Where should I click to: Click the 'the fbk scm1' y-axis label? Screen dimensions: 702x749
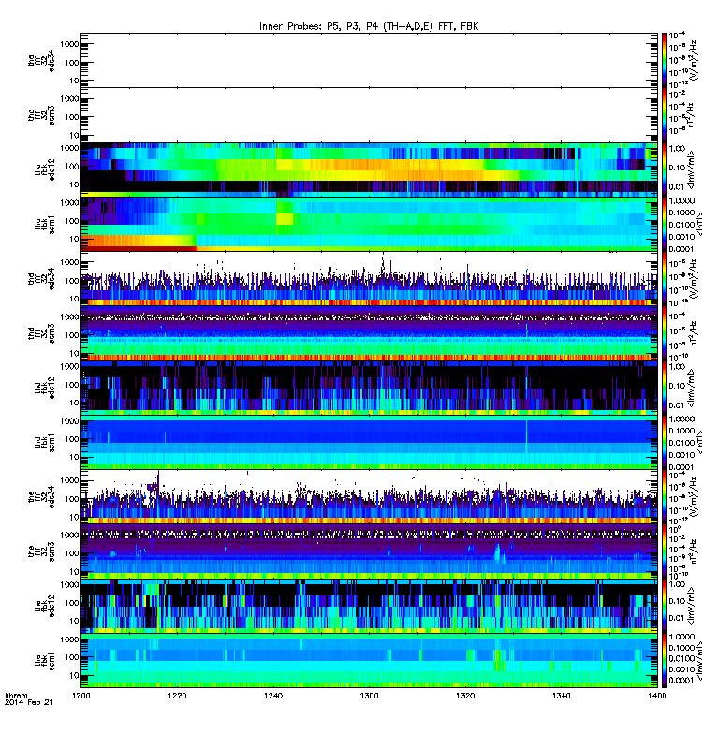click(45, 661)
